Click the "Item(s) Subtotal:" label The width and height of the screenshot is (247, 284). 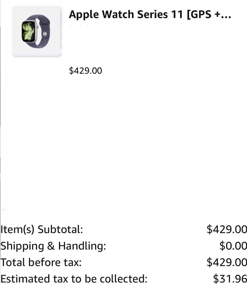[42, 229]
